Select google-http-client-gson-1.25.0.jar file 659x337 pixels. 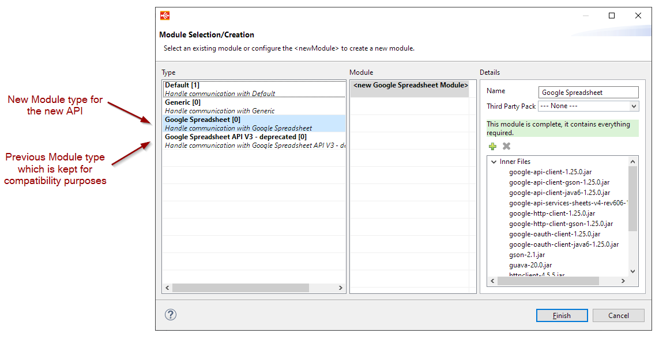point(560,224)
